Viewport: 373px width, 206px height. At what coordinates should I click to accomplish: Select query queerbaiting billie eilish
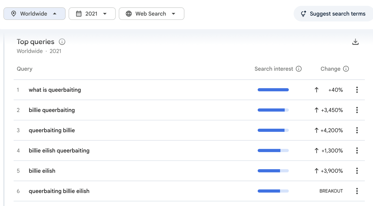point(59,191)
